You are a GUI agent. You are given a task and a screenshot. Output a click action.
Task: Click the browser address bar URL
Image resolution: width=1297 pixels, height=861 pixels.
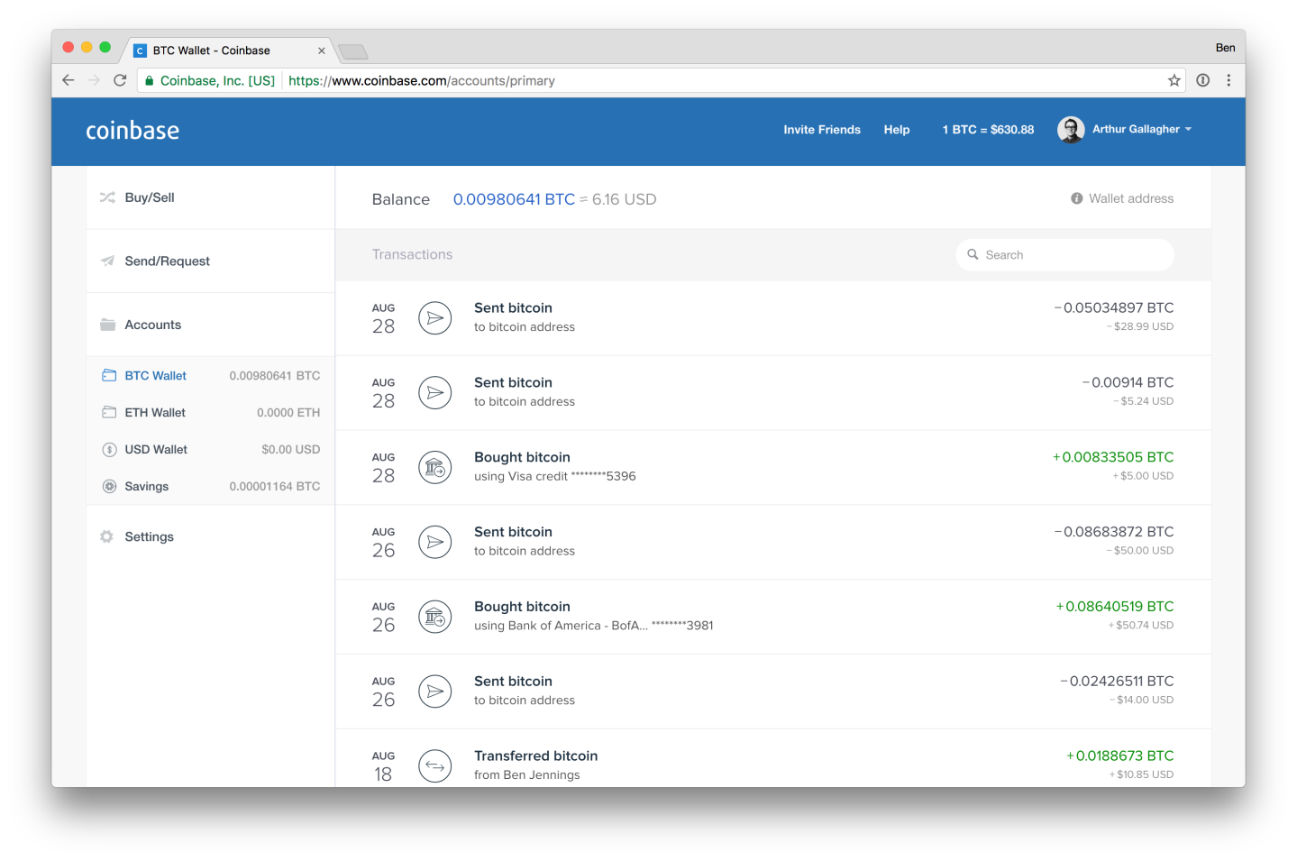click(x=421, y=81)
